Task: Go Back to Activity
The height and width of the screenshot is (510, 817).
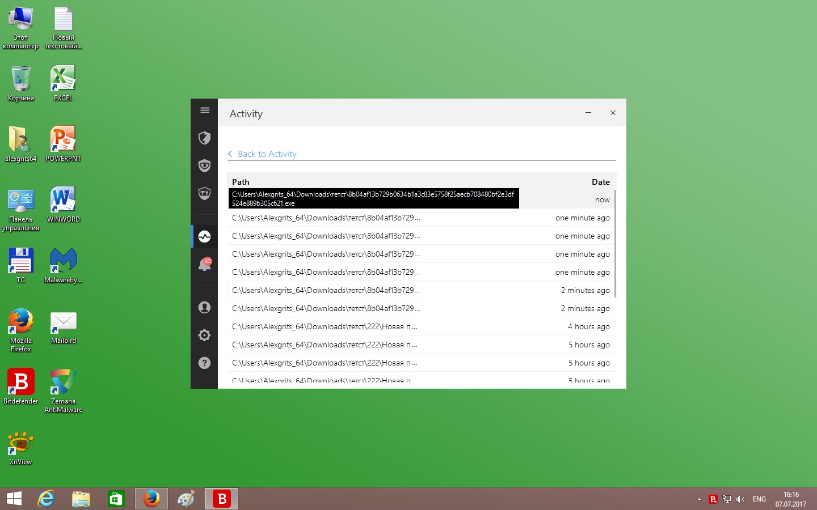Action: (x=262, y=154)
